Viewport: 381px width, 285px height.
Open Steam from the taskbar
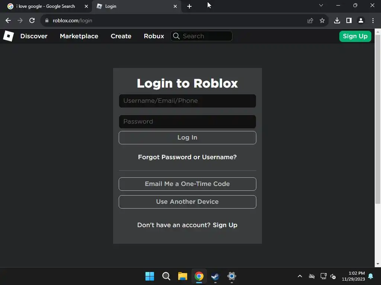click(215, 276)
